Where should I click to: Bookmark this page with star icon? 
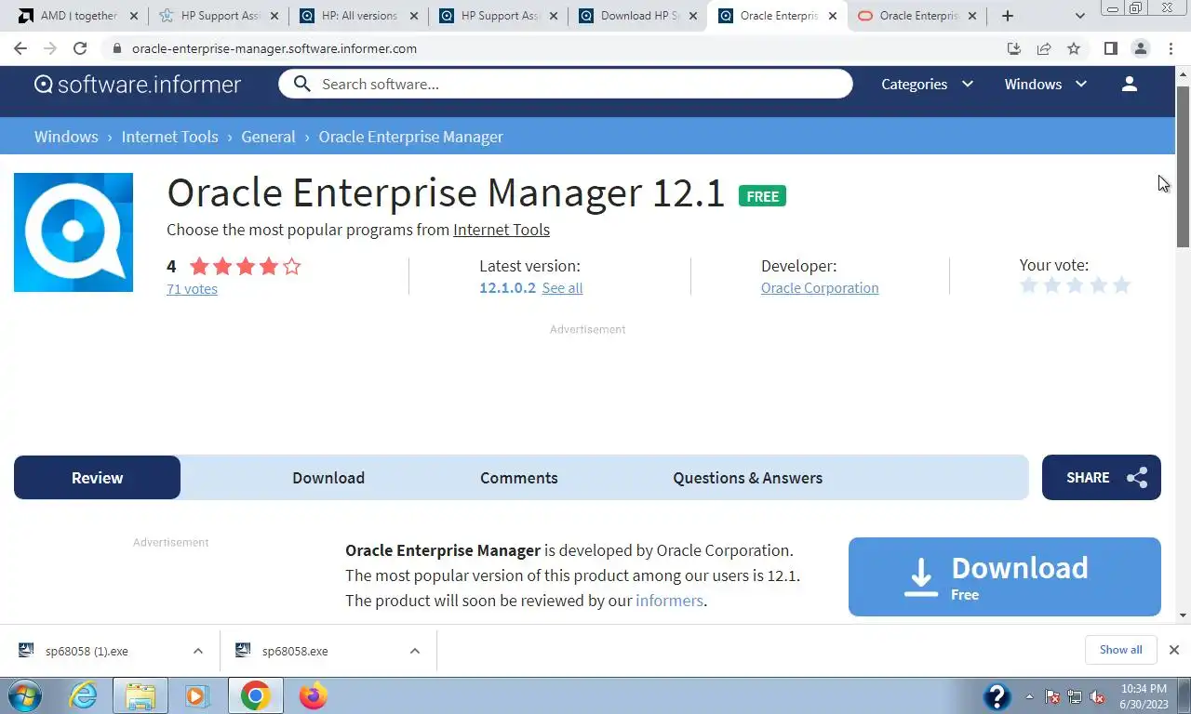click(x=1074, y=48)
